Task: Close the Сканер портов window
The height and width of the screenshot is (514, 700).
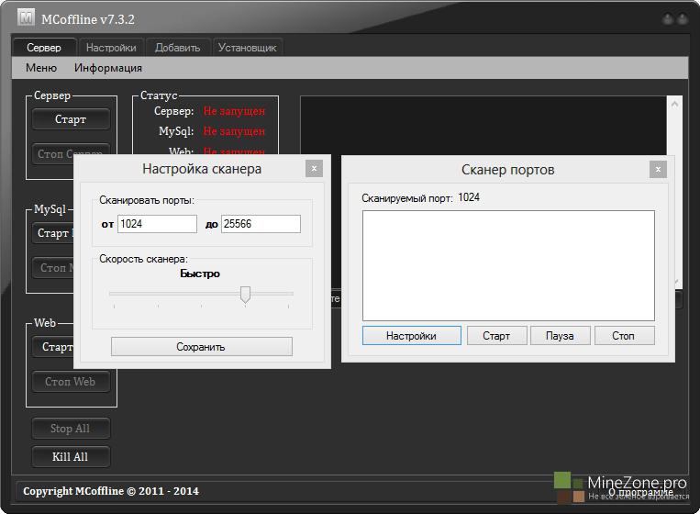Action: click(x=658, y=169)
